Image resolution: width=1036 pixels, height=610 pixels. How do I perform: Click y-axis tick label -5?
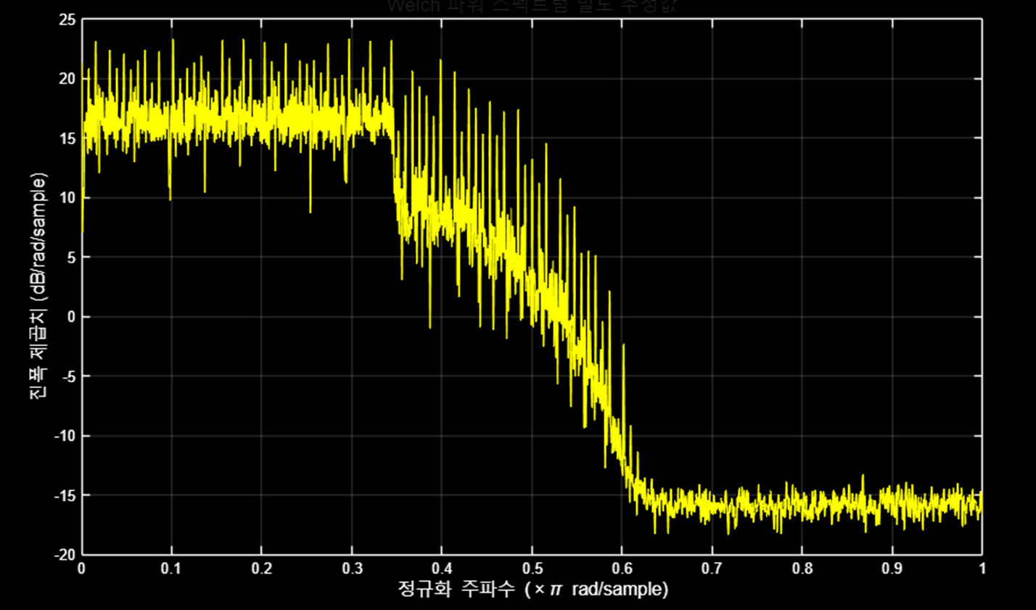point(68,376)
